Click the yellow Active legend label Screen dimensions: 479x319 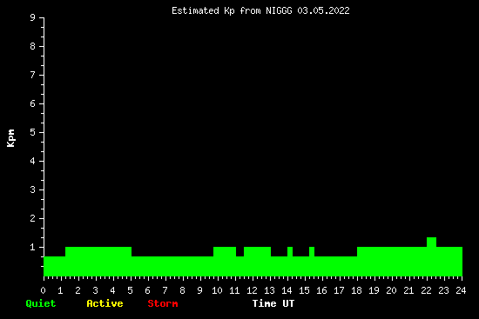105,303
